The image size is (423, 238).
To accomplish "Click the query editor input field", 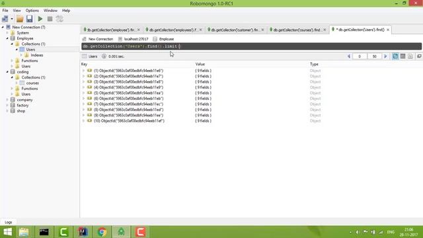I will click(251, 46).
